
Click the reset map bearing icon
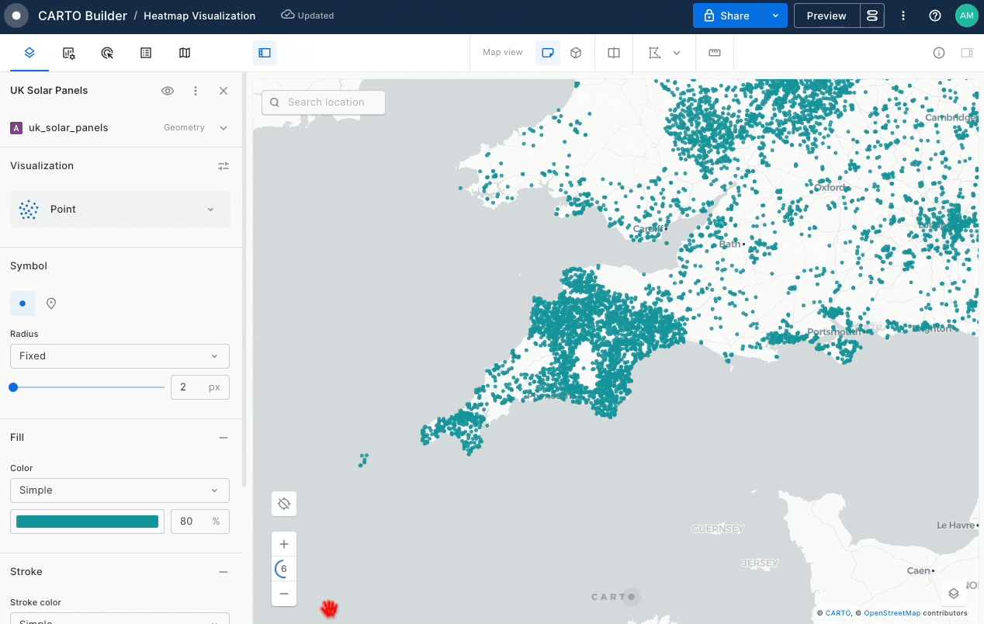pyautogui.click(x=284, y=504)
